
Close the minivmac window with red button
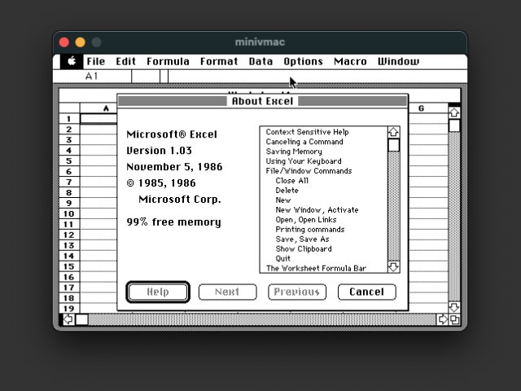coord(64,42)
